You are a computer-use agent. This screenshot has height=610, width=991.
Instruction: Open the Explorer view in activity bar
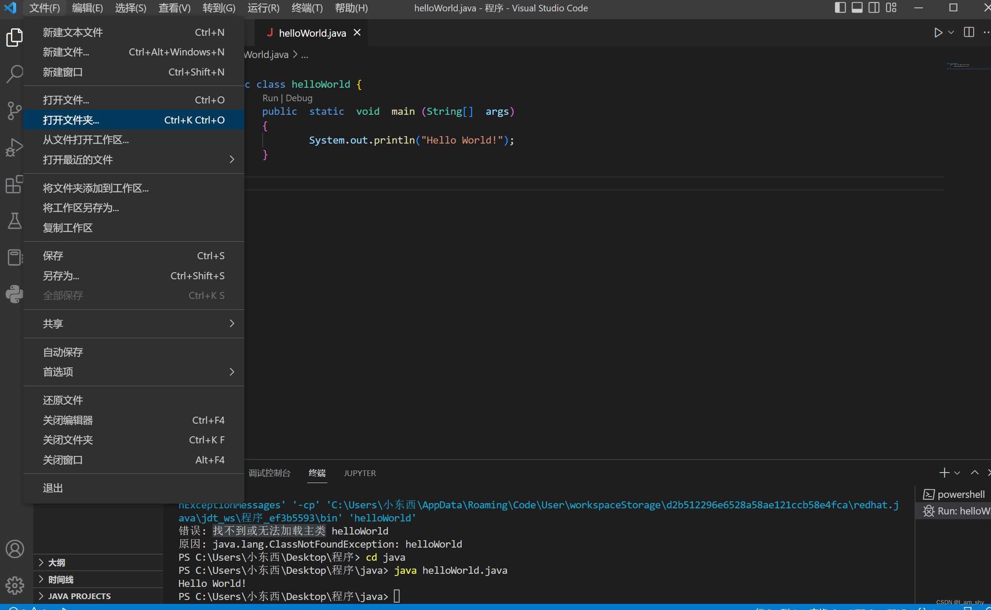point(14,38)
